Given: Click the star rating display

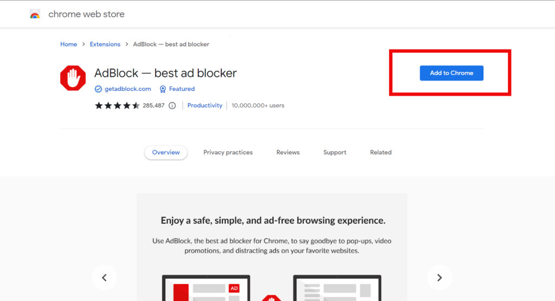Looking at the screenshot, I should pos(117,105).
